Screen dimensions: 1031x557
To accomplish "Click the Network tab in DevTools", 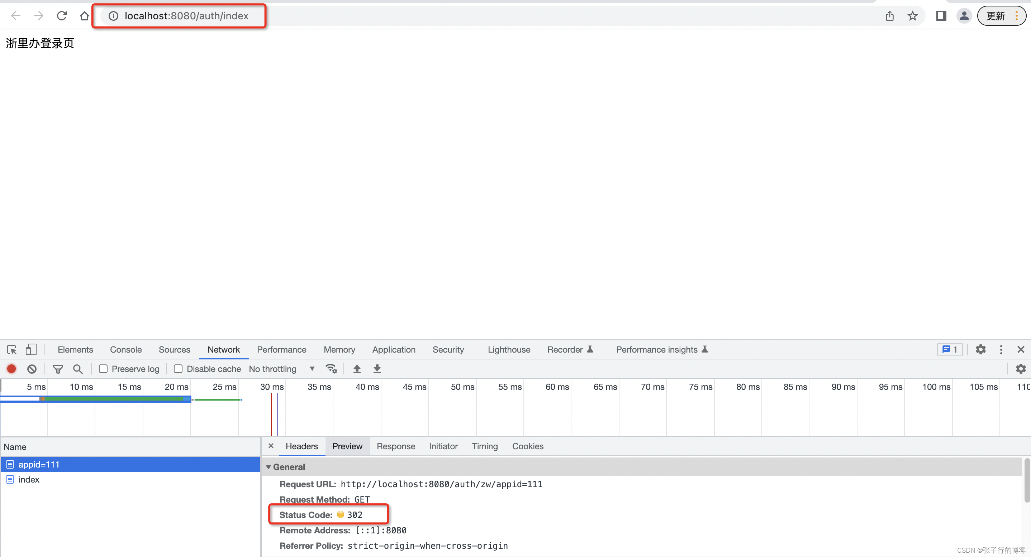I will point(224,349).
